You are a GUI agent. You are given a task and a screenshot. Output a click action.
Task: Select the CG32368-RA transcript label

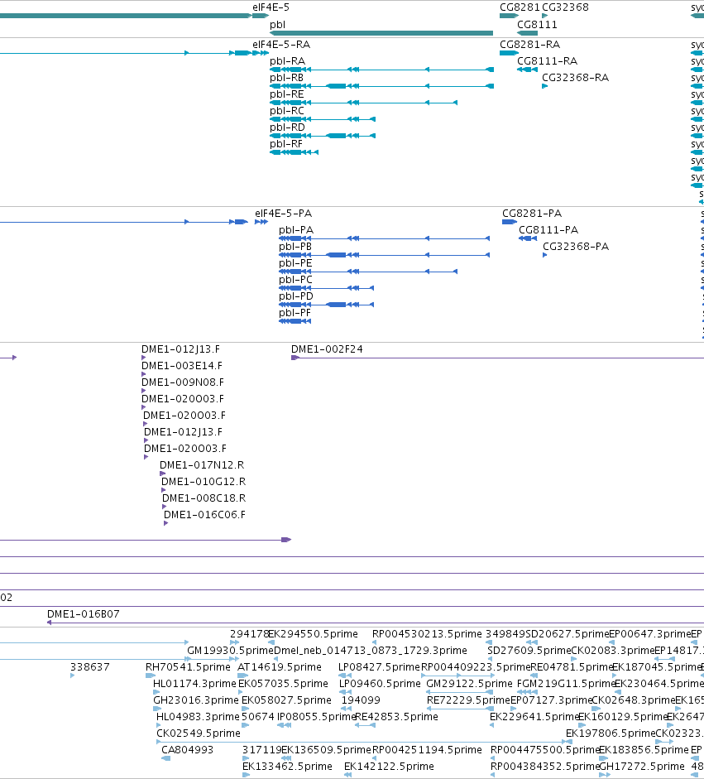[x=576, y=78]
